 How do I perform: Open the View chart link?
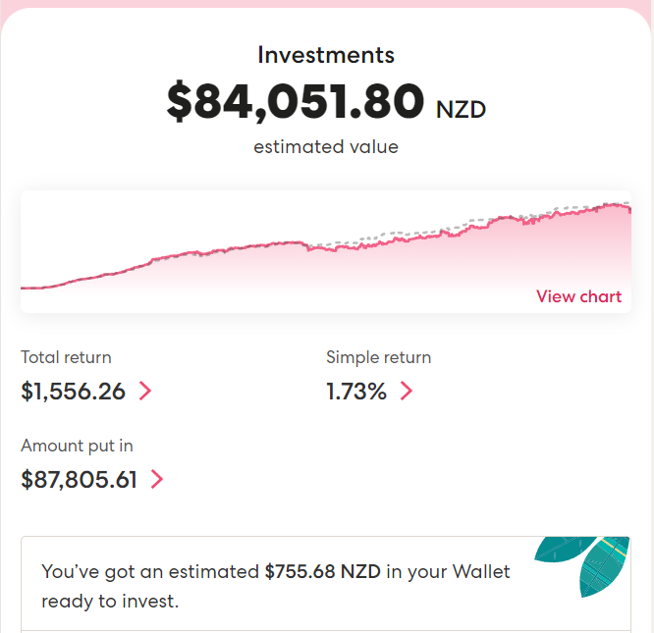(x=578, y=296)
